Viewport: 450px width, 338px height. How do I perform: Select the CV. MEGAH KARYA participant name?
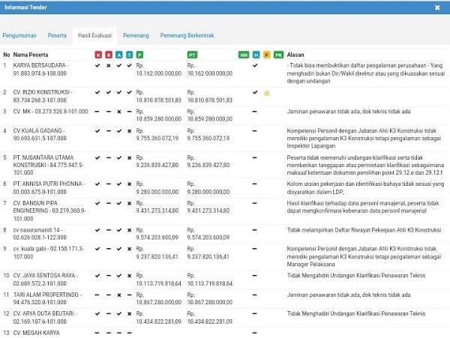point(37,333)
